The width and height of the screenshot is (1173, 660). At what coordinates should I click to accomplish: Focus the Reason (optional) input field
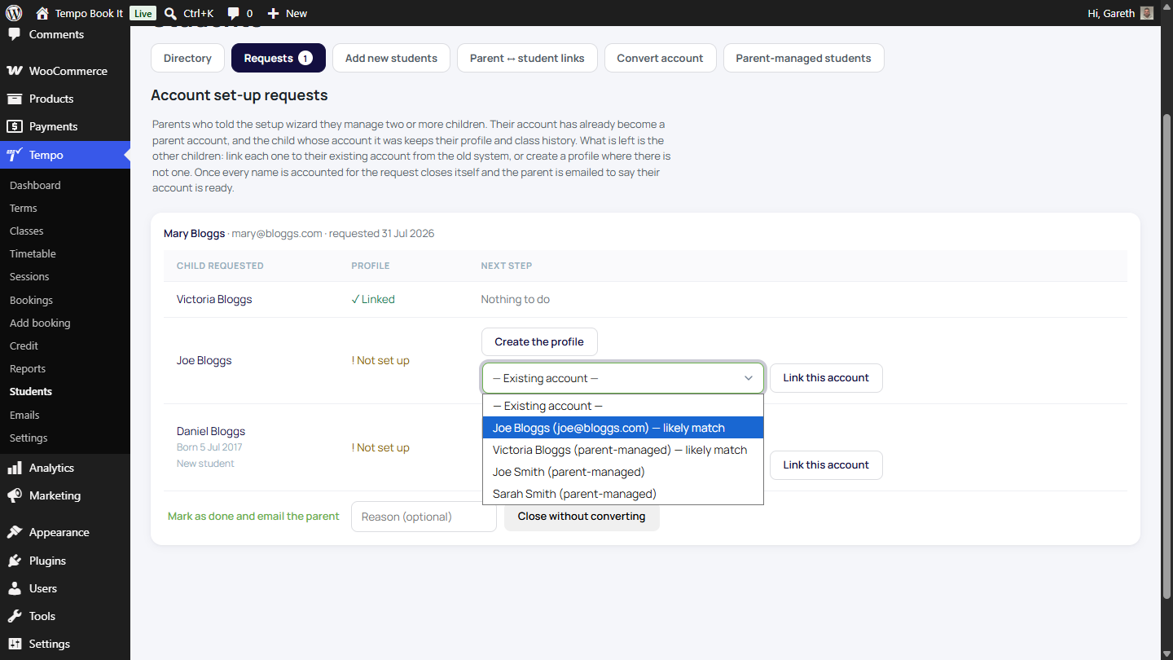tap(424, 517)
